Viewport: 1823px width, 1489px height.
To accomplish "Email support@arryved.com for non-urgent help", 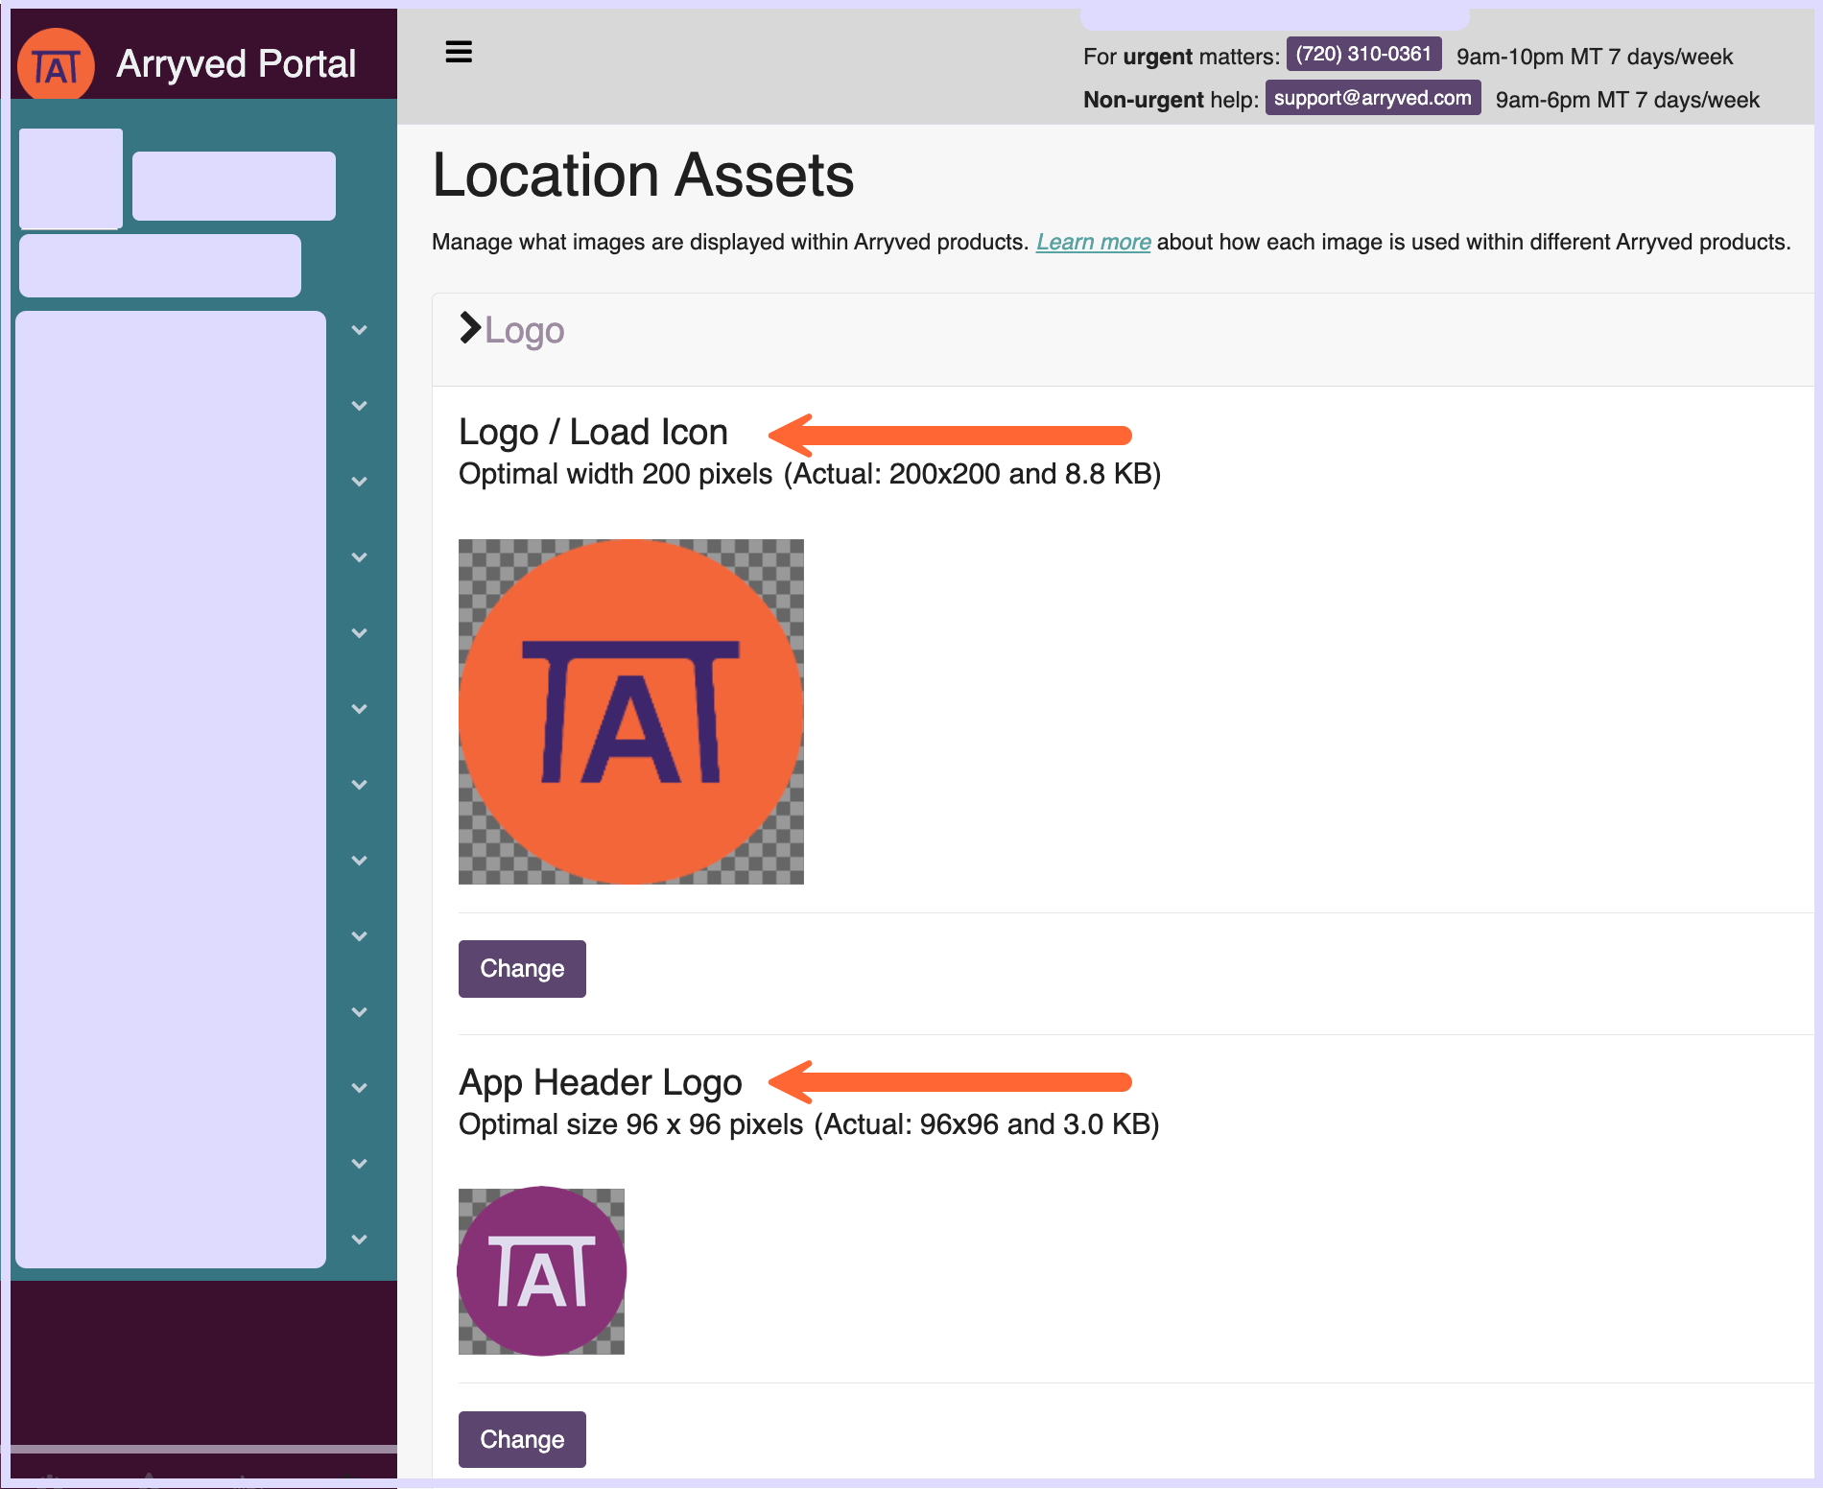I will click(1372, 98).
